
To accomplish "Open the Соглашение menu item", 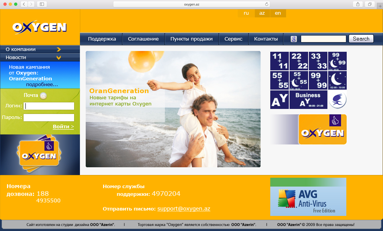I will pos(143,39).
